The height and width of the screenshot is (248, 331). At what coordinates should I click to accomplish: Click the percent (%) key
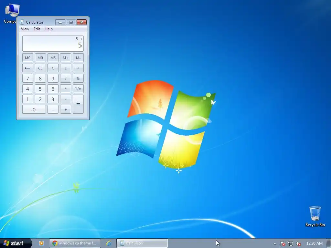coord(78,78)
